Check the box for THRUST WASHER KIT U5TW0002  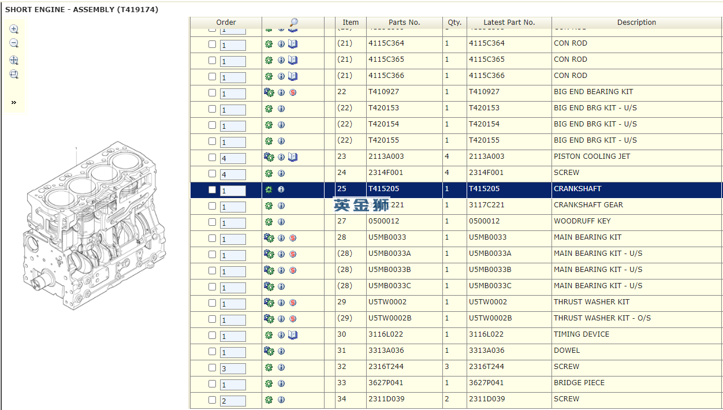coord(212,303)
